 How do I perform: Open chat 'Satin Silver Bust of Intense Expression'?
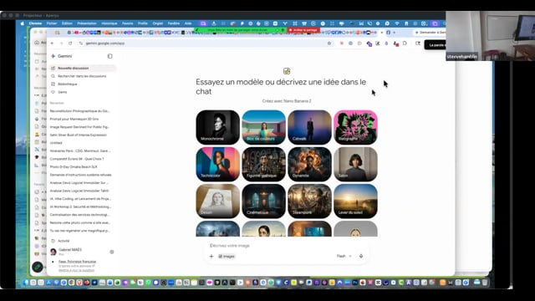[x=78, y=135]
